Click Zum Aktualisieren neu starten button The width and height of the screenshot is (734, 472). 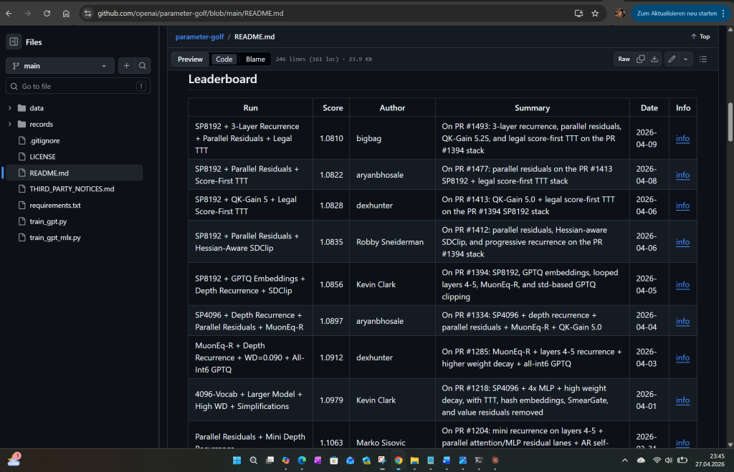[x=677, y=13]
